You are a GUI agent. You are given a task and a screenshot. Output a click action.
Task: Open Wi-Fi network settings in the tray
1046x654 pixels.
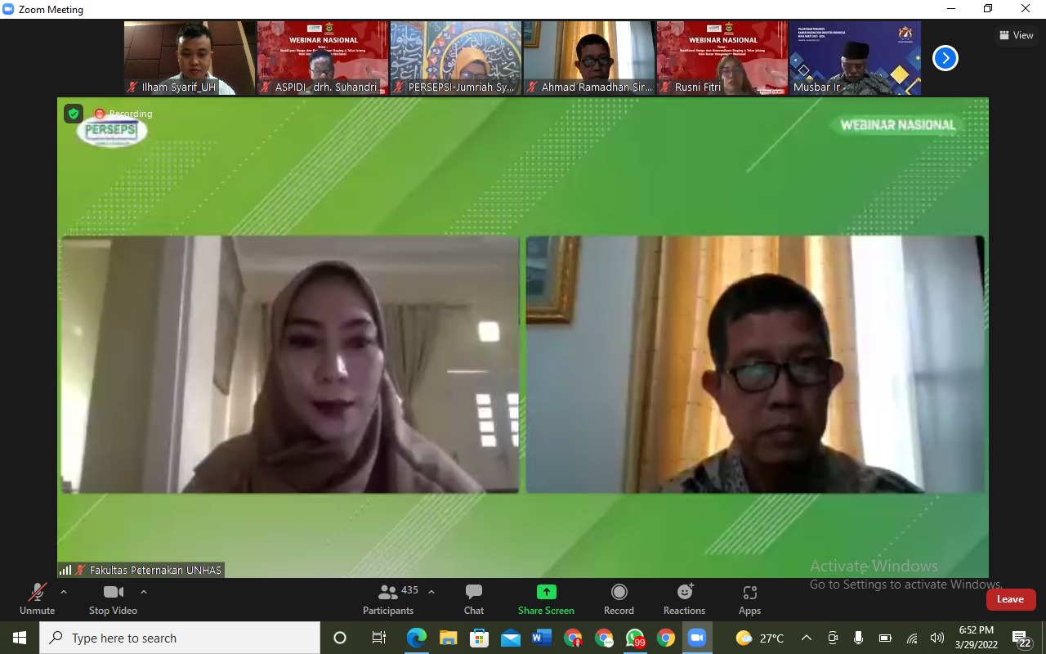(x=912, y=638)
